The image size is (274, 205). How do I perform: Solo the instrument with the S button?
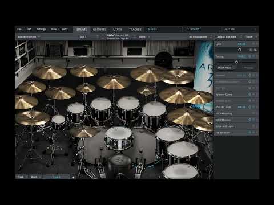(x=251, y=50)
